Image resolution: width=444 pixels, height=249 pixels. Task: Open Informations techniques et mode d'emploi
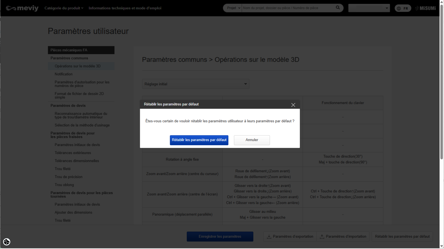click(x=125, y=8)
